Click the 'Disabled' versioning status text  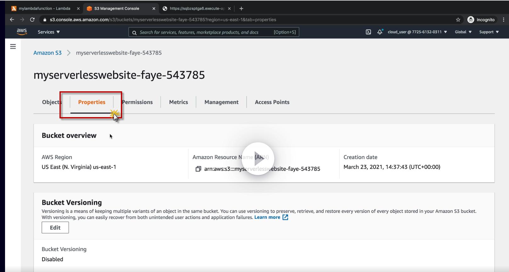pos(52,259)
